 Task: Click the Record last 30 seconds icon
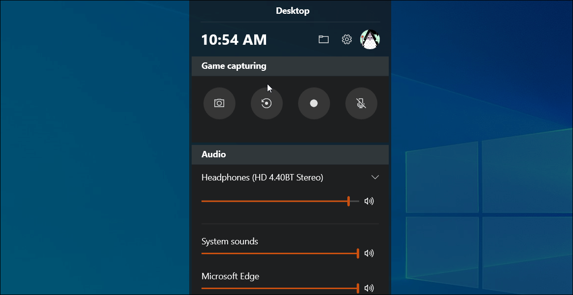[267, 103]
